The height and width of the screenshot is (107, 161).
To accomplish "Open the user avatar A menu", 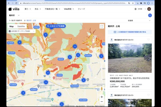I will click(x=149, y=9).
